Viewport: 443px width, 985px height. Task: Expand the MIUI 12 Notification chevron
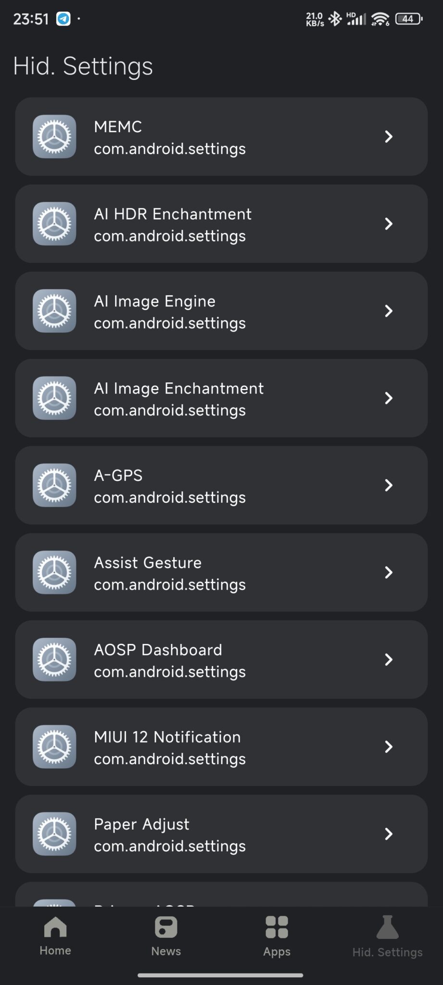tap(389, 746)
